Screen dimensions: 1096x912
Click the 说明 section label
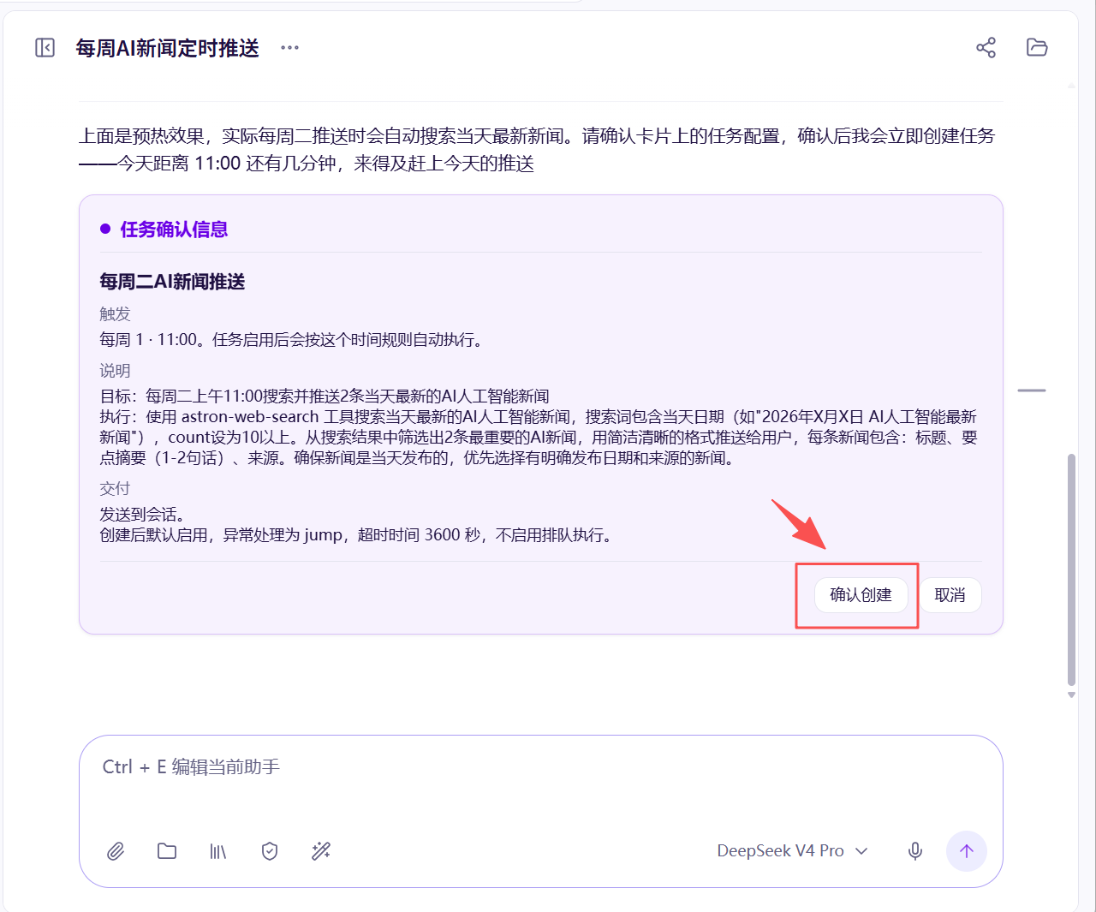(115, 371)
